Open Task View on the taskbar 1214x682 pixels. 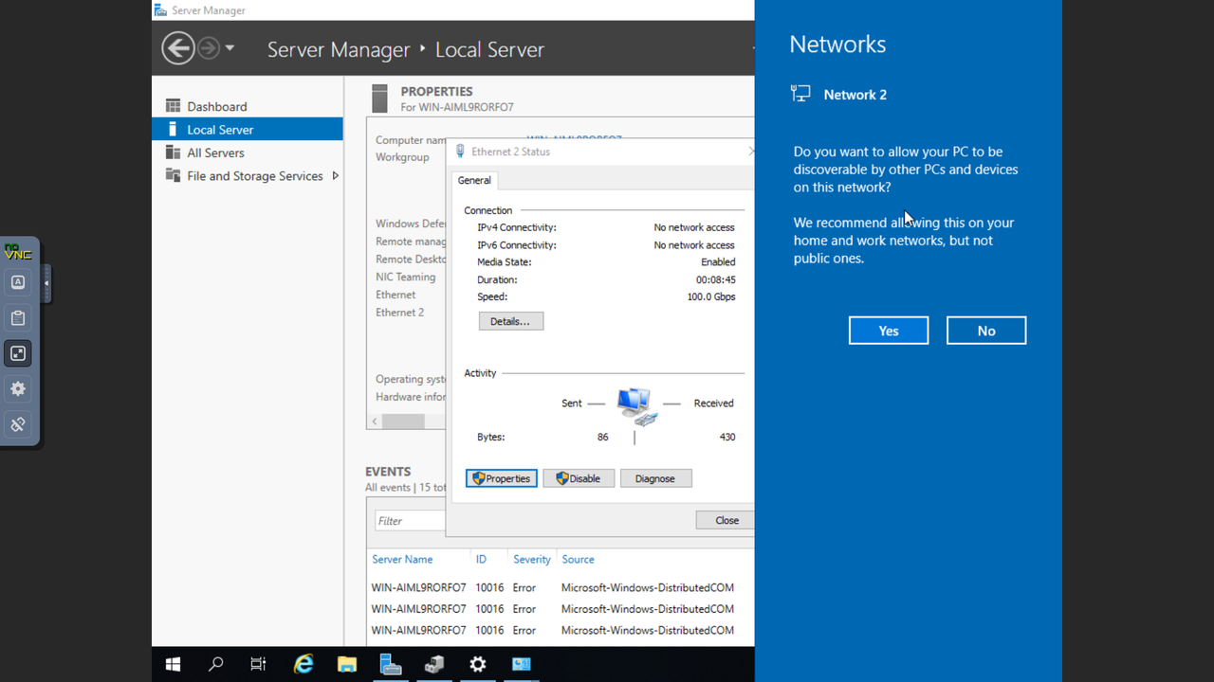point(258,664)
